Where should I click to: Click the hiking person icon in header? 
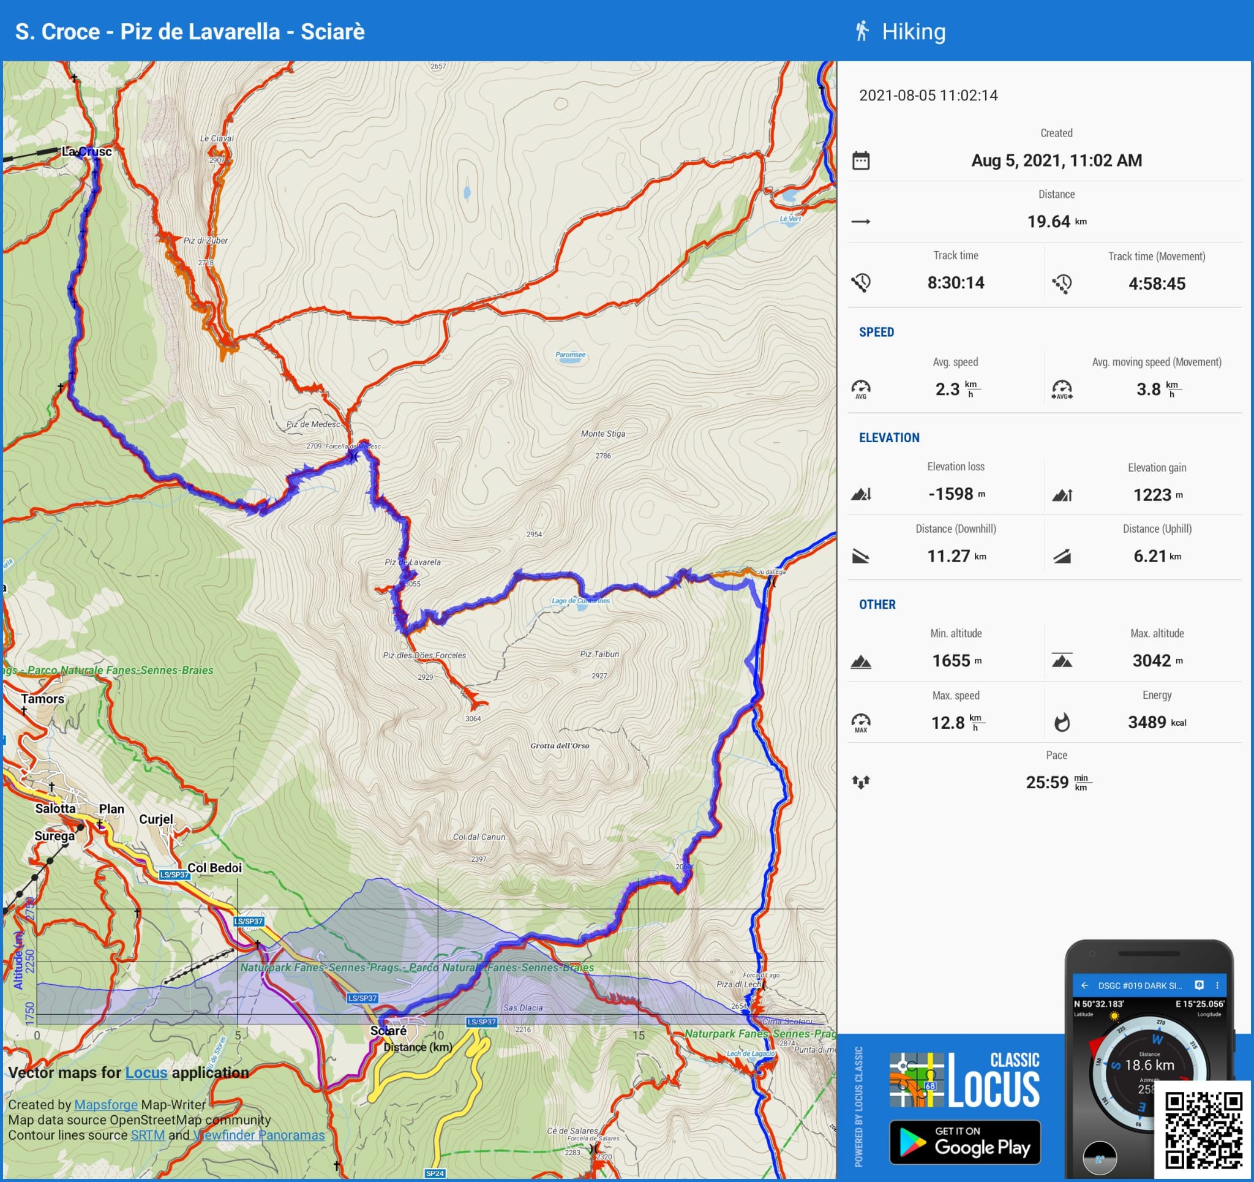pos(862,31)
